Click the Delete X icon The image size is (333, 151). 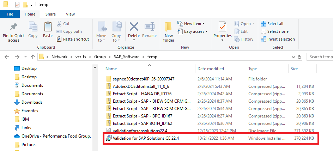134,27
